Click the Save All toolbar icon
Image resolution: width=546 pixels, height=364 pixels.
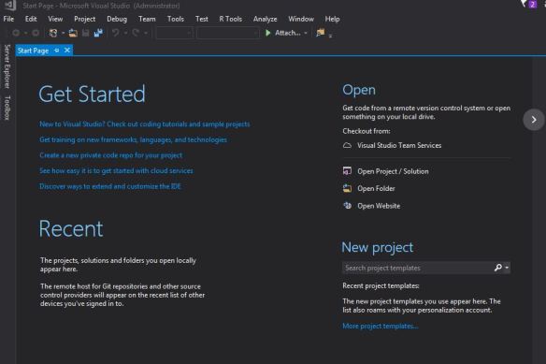click(x=98, y=33)
